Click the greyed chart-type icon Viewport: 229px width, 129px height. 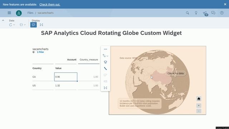coord(105,75)
